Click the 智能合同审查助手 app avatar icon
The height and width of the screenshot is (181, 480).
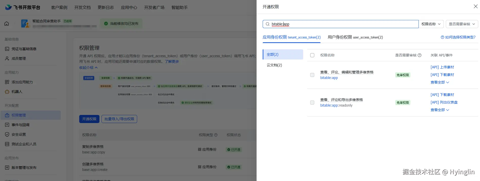[25, 24]
